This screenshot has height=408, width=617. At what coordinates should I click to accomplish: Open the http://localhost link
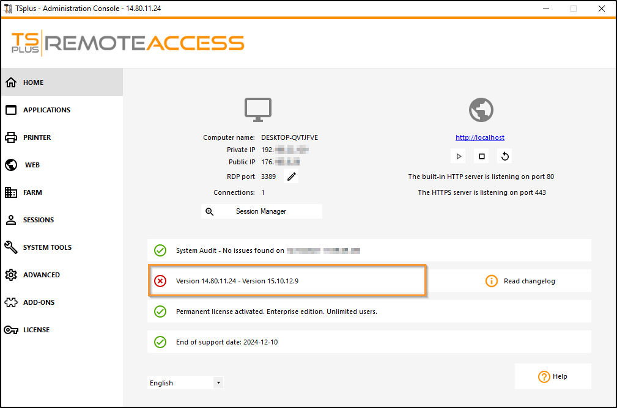point(480,138)
